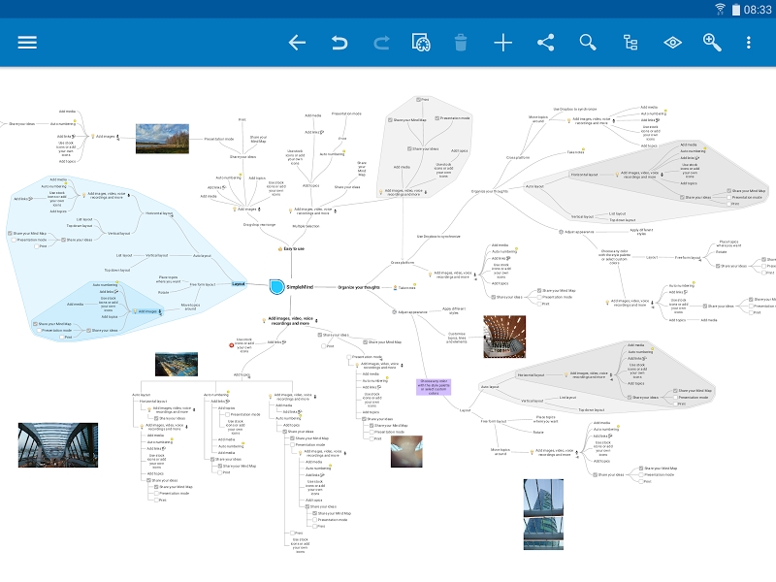Undo the last mind map change
776x582 pixels.
(338, 42)
